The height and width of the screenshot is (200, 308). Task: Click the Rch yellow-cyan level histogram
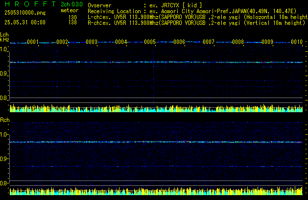tap(156, 191)
